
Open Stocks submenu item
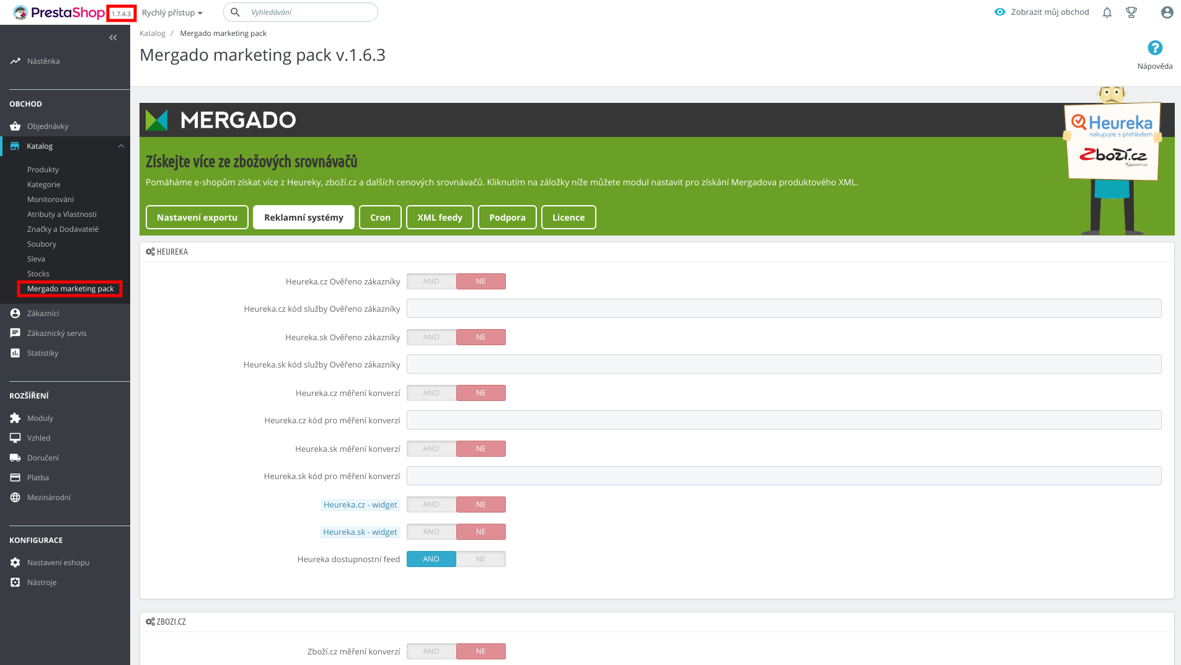click(38, 274)
